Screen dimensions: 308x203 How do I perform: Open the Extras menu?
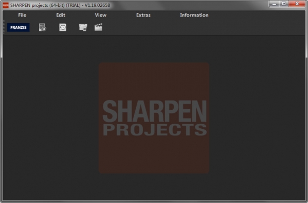(143, 15)
